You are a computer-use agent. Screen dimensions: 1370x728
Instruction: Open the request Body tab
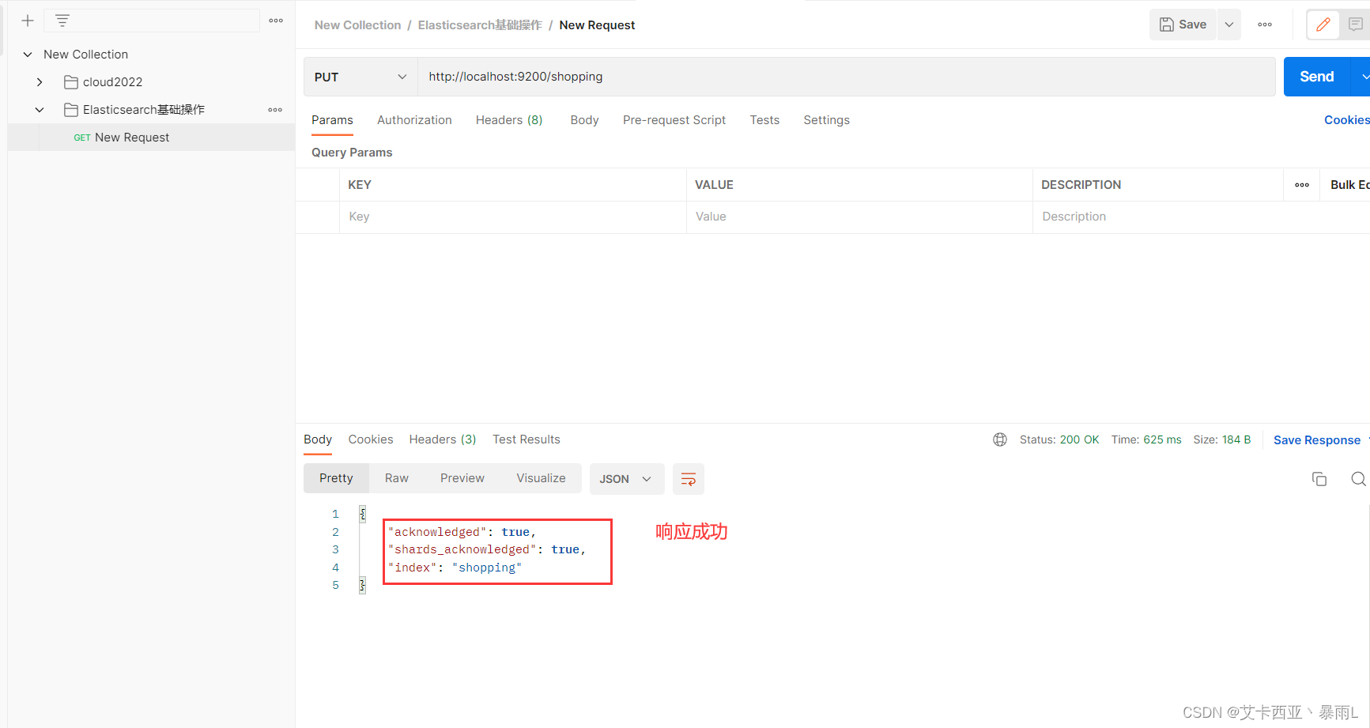point(584,120)
